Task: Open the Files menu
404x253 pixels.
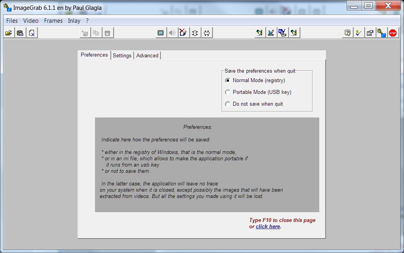Action: click(12, 21)
